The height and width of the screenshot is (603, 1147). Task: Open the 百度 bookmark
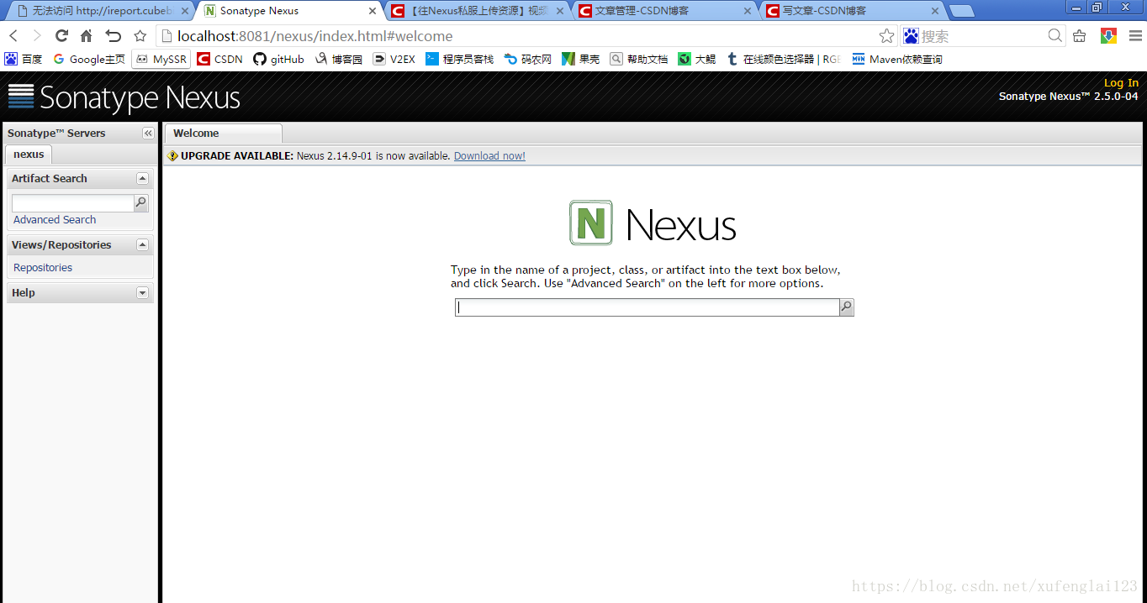coord(24,59)
